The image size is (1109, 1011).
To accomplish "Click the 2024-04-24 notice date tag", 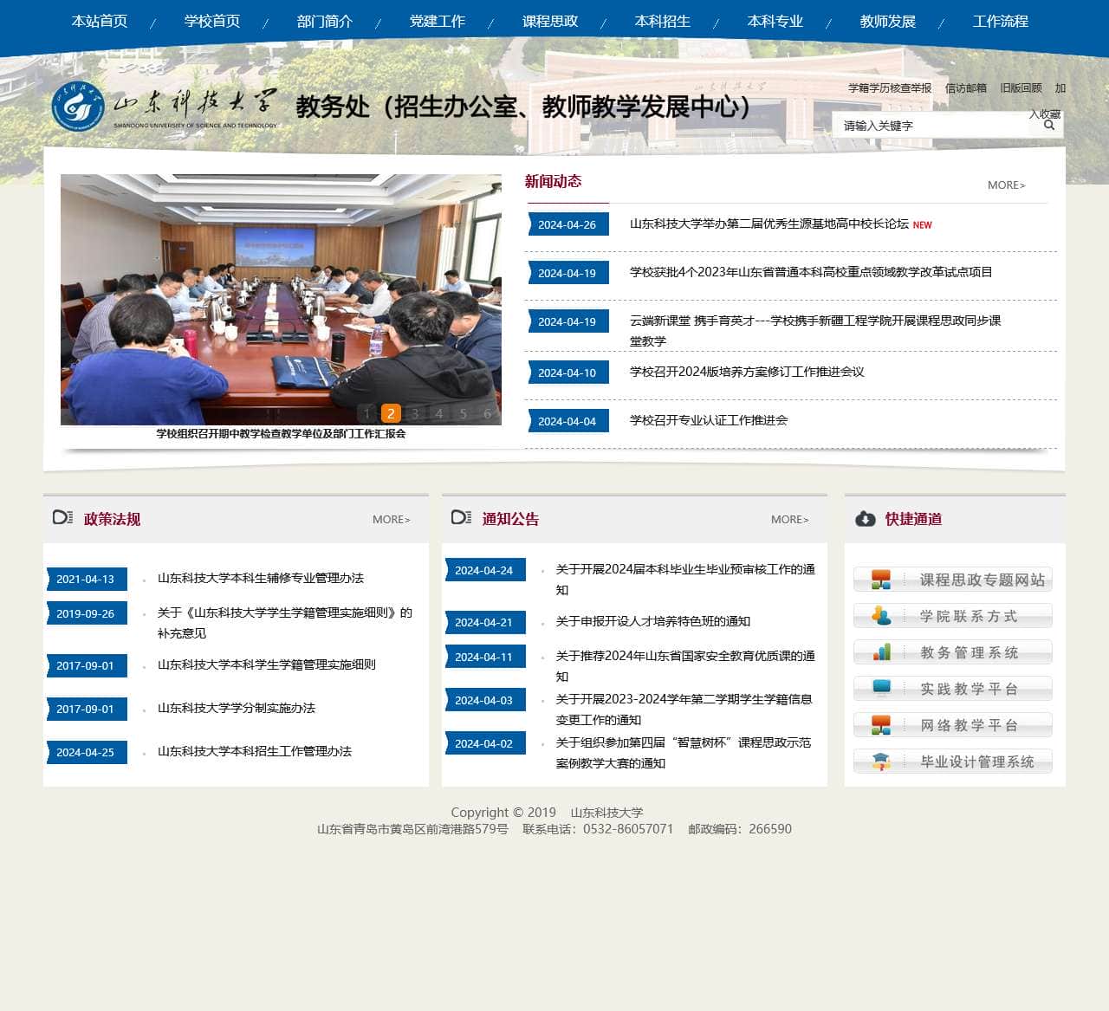I will [484, 570].
